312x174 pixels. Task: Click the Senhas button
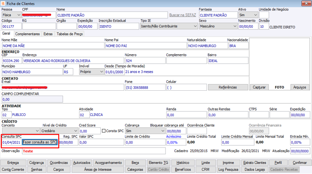point(37,170)
